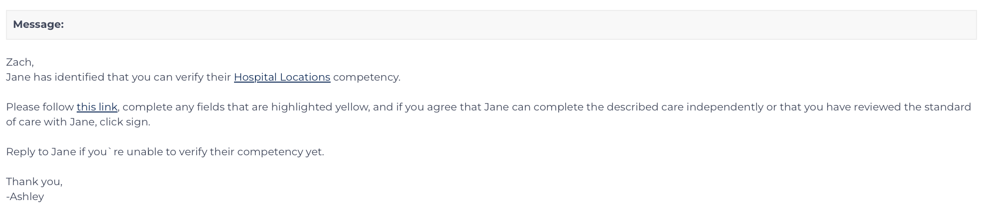Click the empty area of the gray Message header bar
982x213 pixels.
(518, 25)
